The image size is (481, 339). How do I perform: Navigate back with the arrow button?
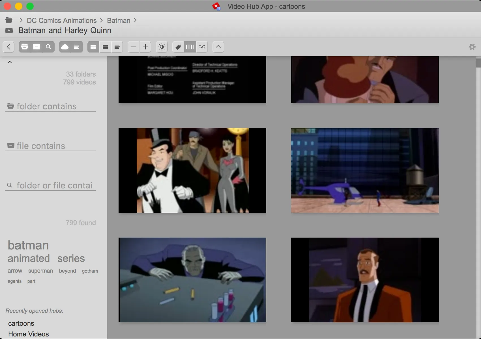8,47
